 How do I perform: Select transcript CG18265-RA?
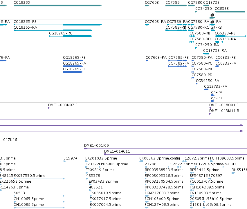[53, 30]
